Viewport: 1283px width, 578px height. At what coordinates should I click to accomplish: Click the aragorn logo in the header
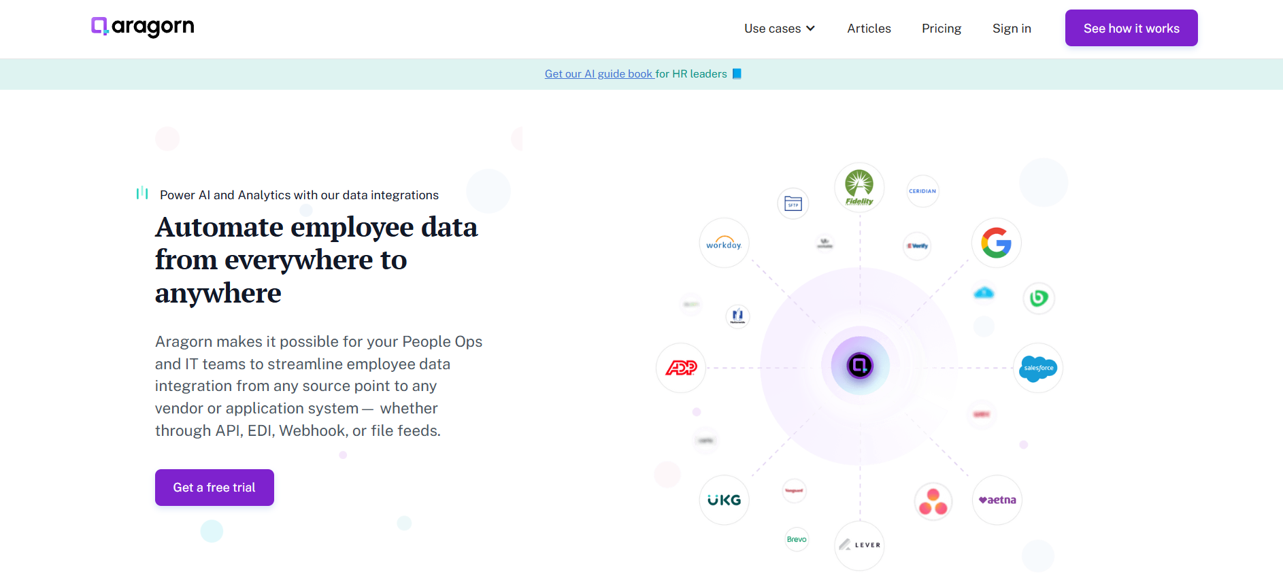(x=143, y=27)
